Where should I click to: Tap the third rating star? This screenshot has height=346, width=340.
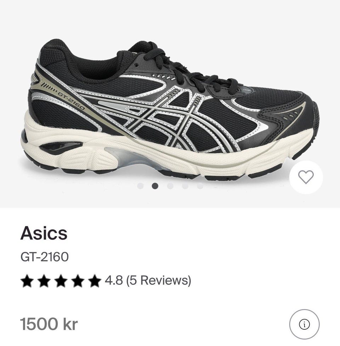pyautogui.click(x=61, y=281)
